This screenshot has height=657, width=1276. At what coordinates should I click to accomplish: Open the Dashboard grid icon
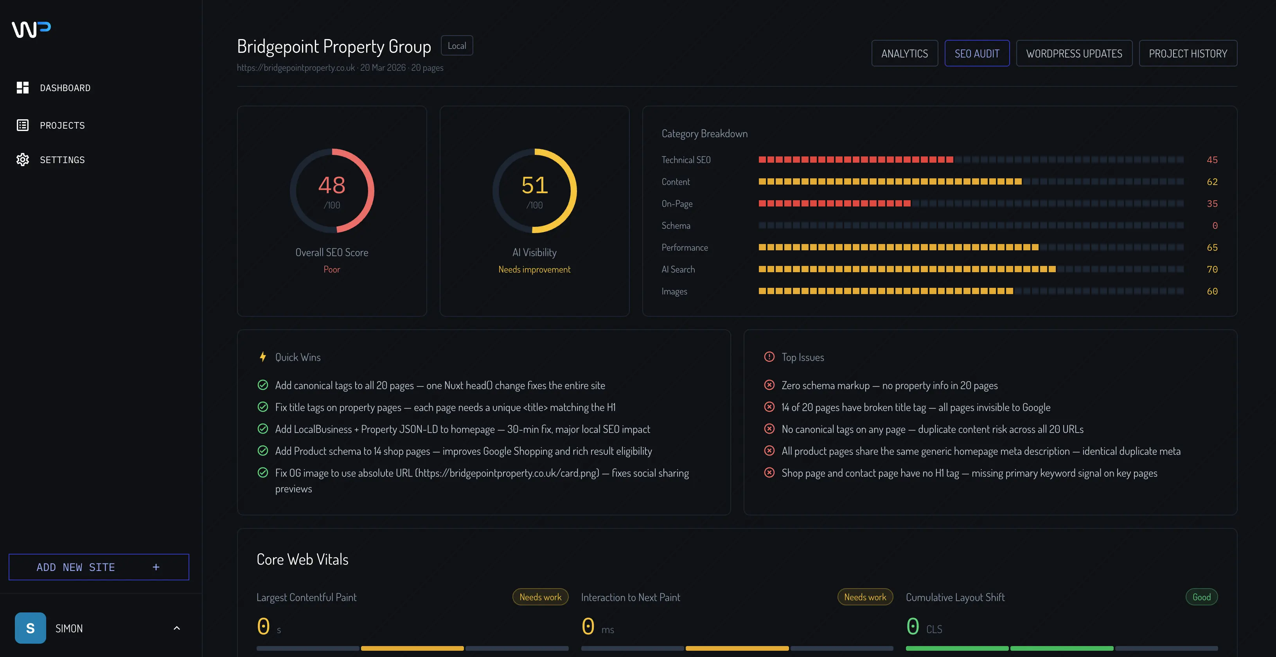click(x=23, y=88)
